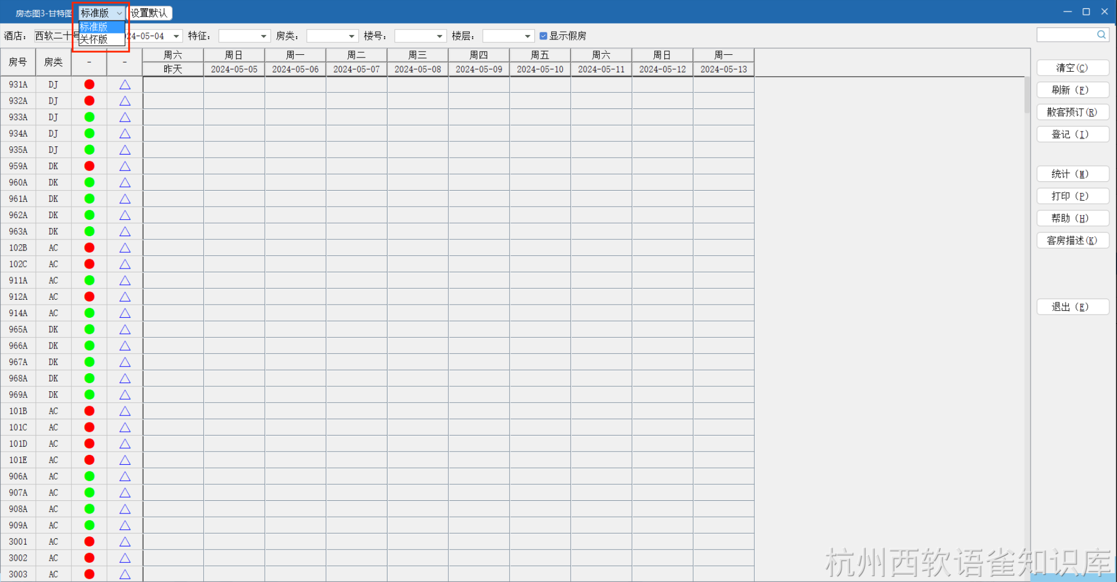Screen dimensions: 1117x582
Task: Click the blue triangle icon for room 931A
Action: click(125, 84)
